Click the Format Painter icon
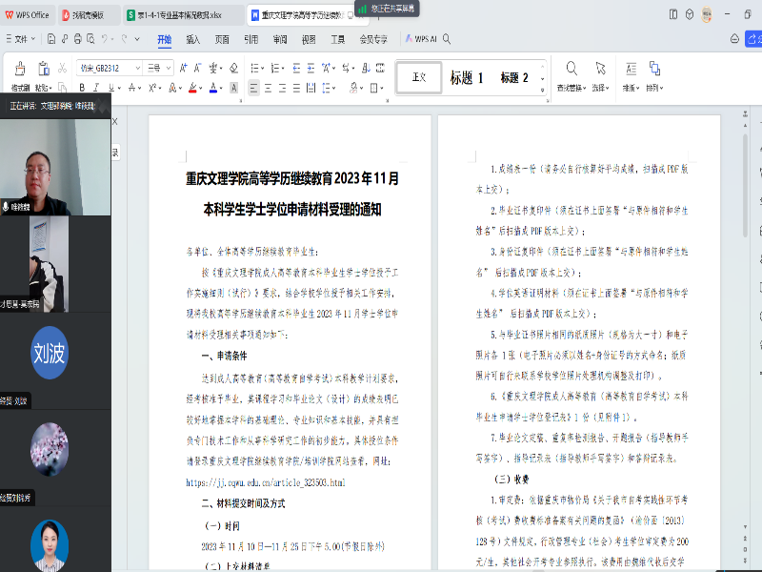The width and height of the screenshot is (762, 572). pyautogui.click(x=19, y=70)
